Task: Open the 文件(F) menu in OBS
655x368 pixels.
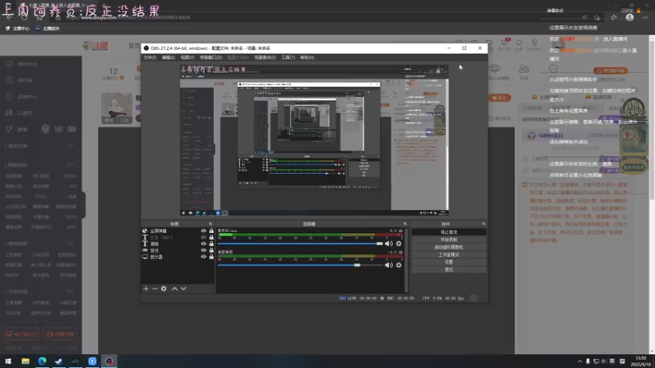Action: point(150,57)
